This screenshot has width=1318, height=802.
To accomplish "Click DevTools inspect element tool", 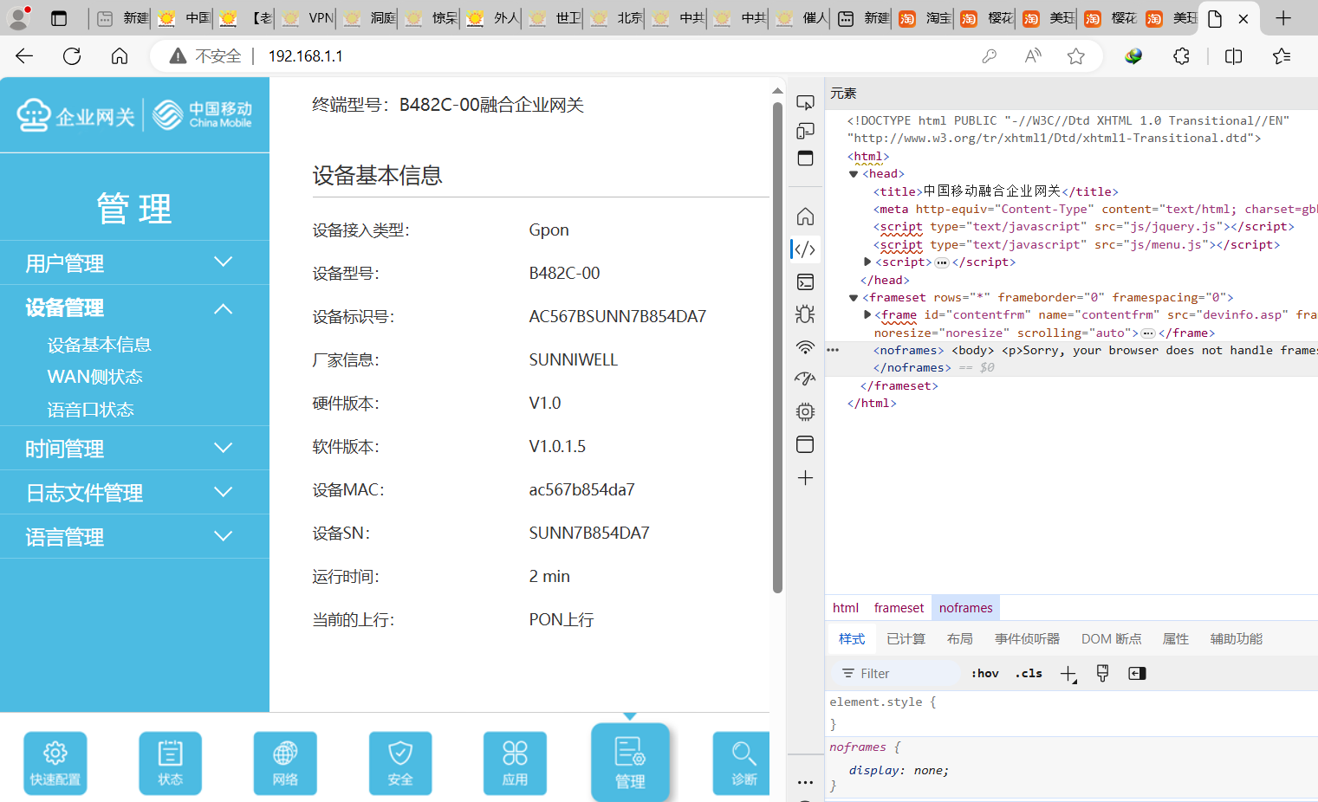I will tap(805, 103).
